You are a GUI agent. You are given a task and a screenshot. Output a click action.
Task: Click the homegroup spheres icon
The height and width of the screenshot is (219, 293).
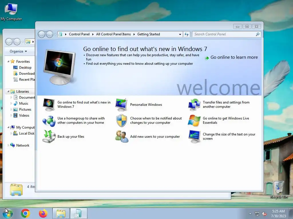(49, 121)
